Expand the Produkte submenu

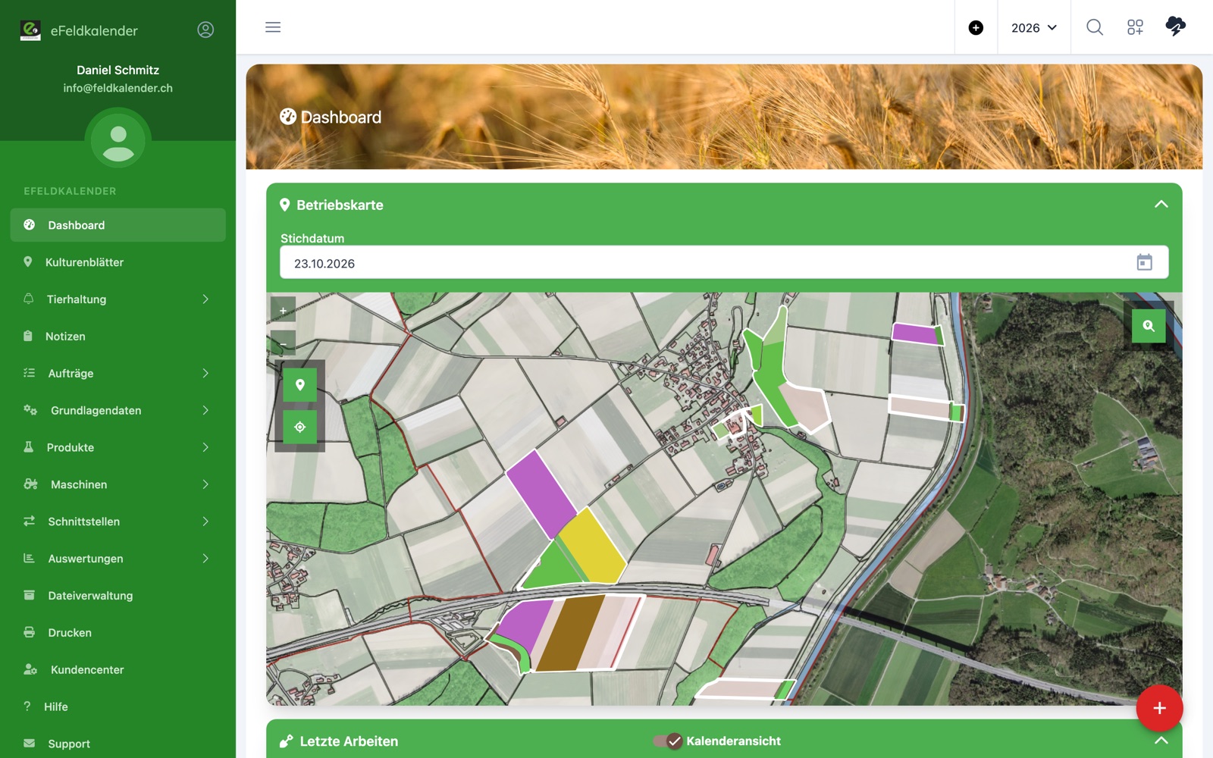click(x=118, y=447)
